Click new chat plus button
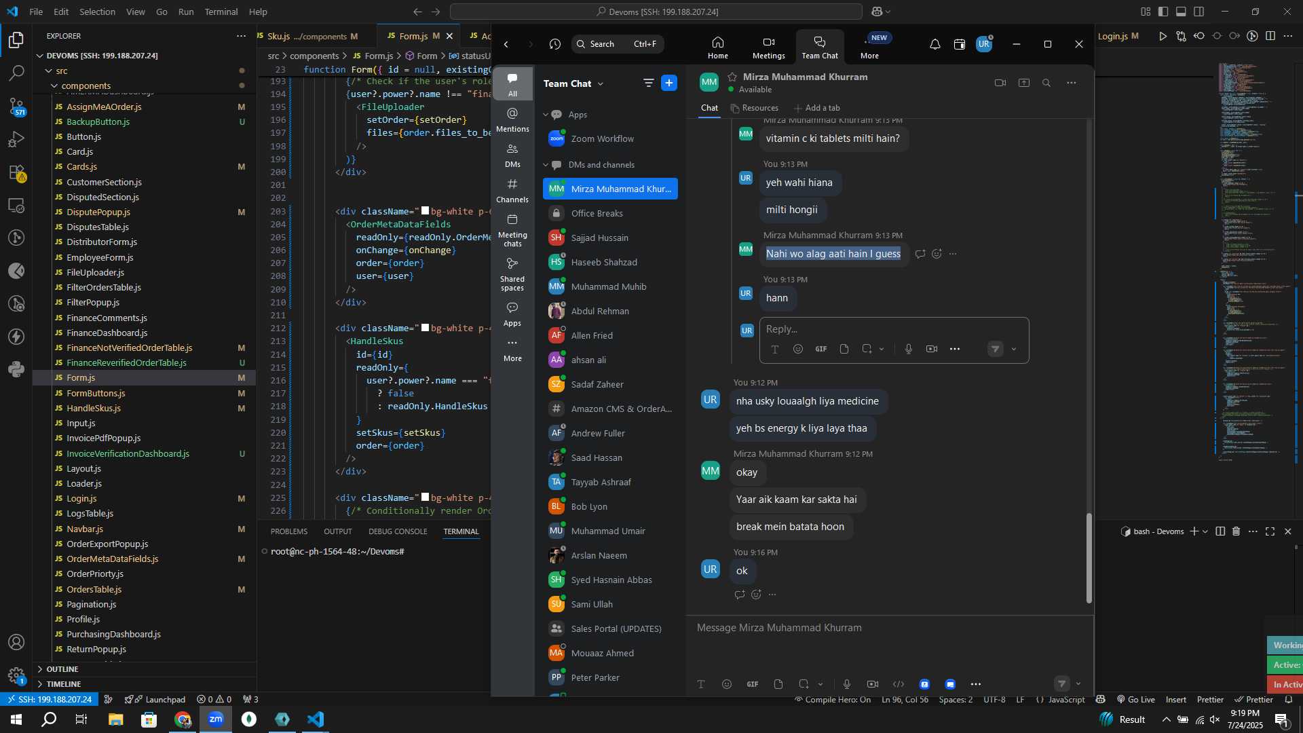This screenshot has height=733, width=1303. 669,83
